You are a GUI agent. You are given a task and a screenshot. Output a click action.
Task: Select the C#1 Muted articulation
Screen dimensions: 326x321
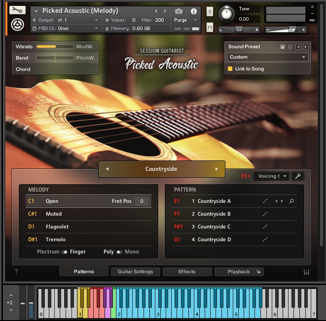[88, 214]
